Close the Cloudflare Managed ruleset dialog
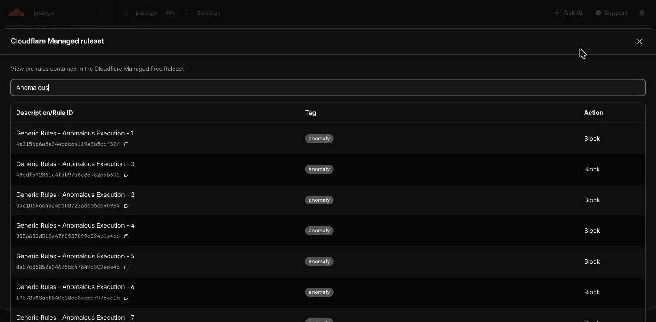The height and width of the screenshot is (322, 656). tap(639, 41)
